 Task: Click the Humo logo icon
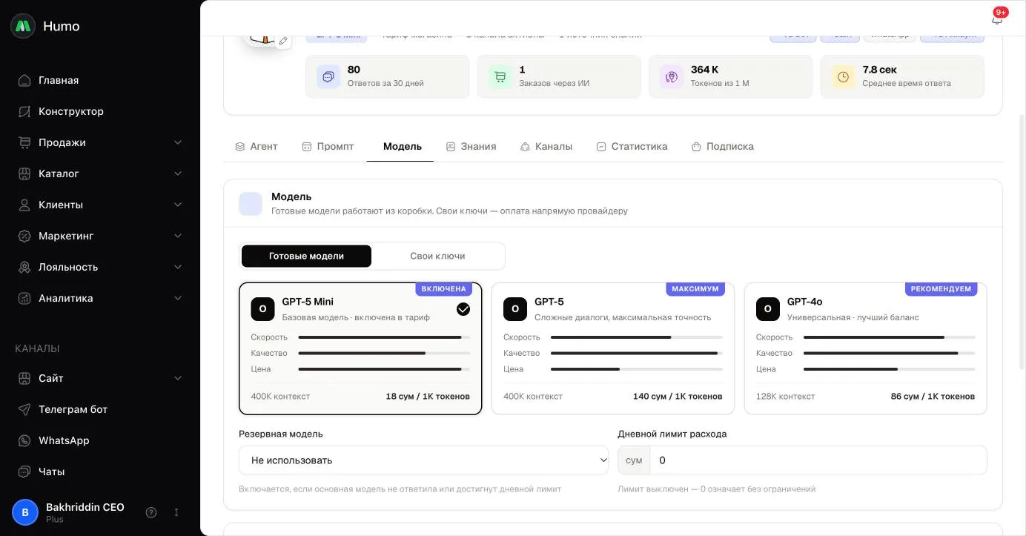tap(23, 26)
